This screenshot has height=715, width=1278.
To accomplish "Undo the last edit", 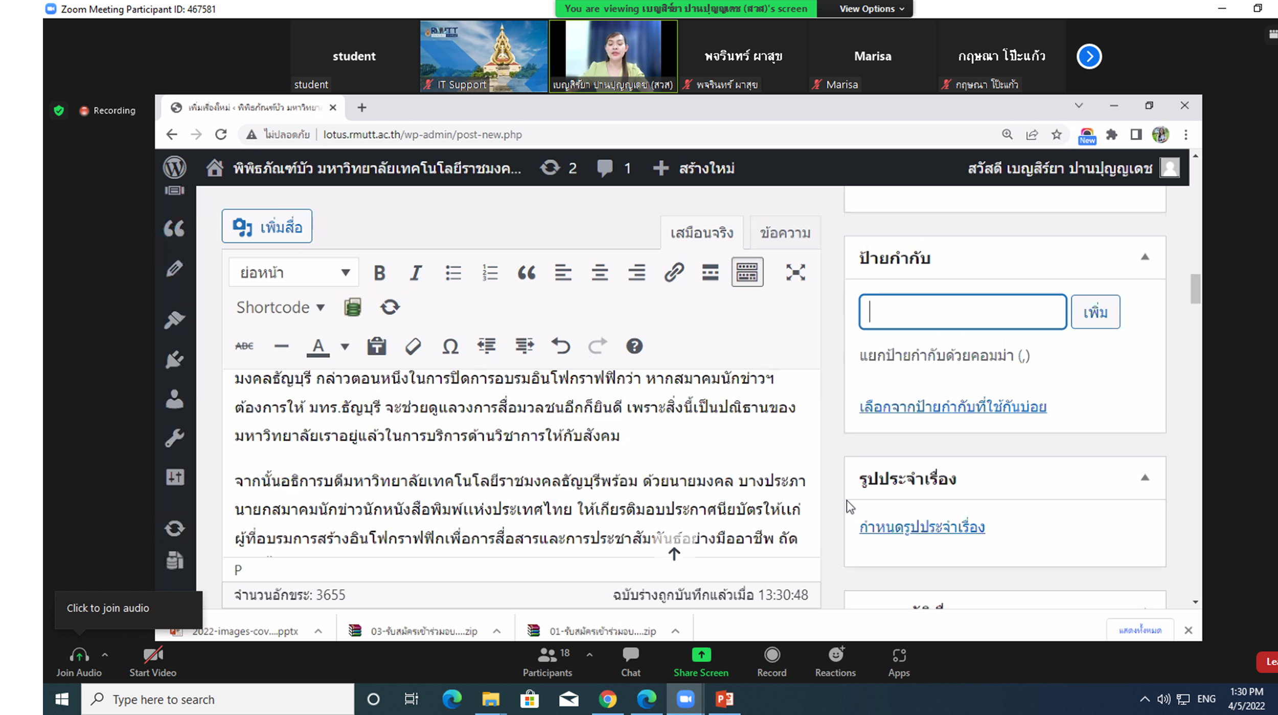I will pyautogui.click(x=561, y=346).
